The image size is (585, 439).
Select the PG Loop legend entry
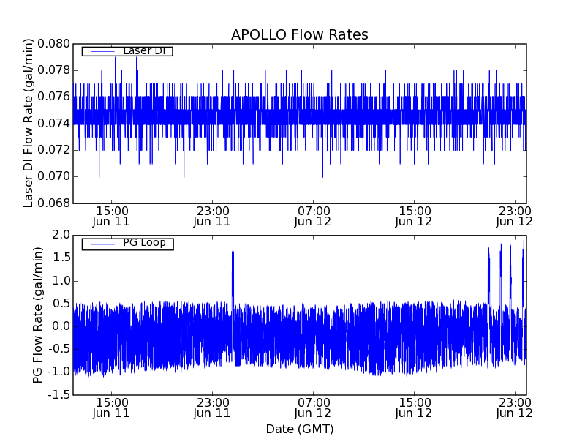pos(127,244)
